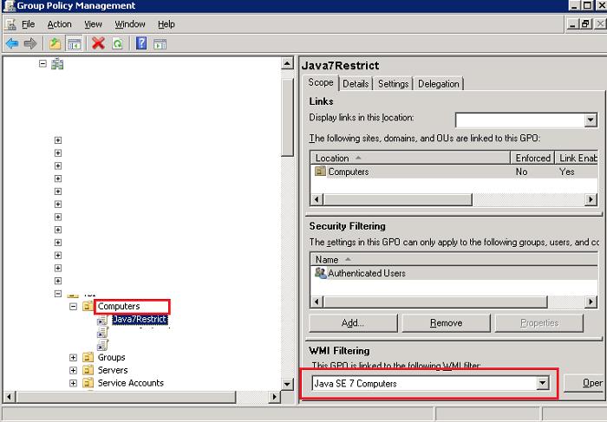Expand the Service Accounts node

point(74,383)
